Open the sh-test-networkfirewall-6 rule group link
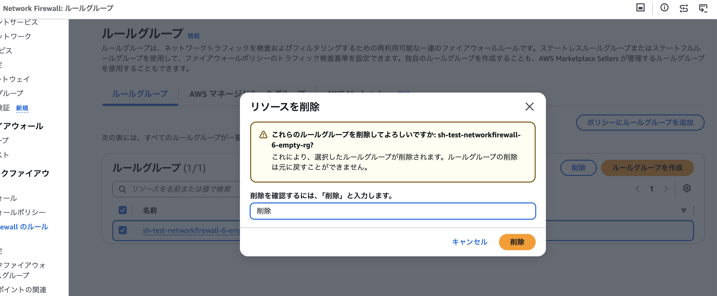The width and height of the screenshot is (717, 296). [x=191, y=230]
